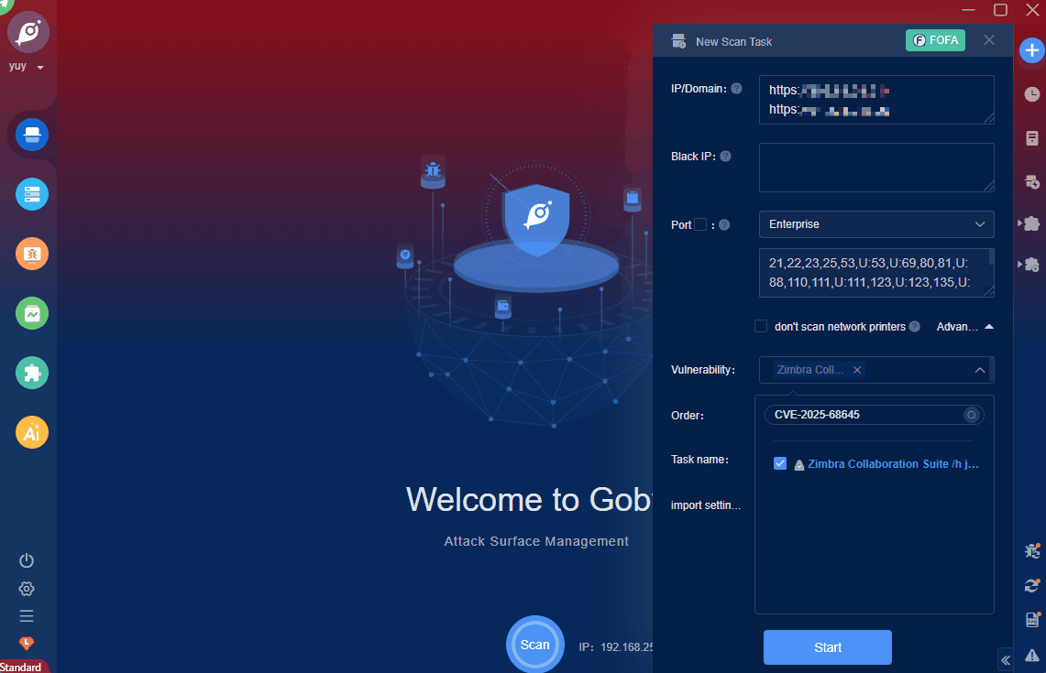Launch the AI assistant icon

pyautogui.click(x=31, y=432)
